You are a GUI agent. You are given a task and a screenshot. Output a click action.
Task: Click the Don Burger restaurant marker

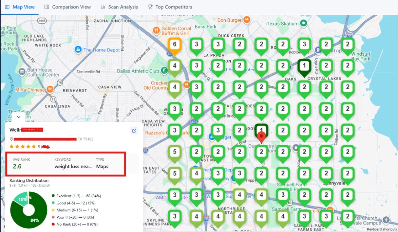tap(247, 20)
